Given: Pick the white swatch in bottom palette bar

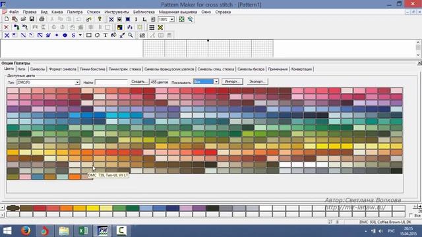Looking at the screenshot, I should (266, 208).
